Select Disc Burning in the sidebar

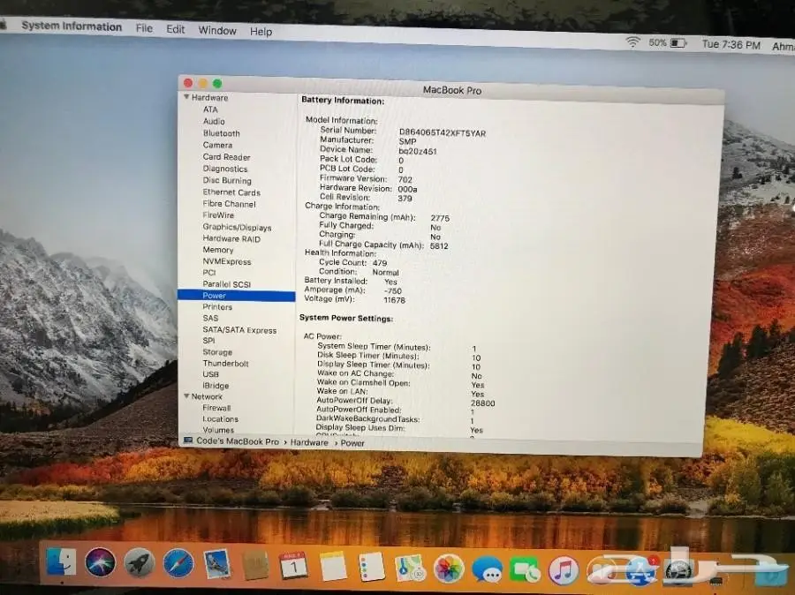point(227,180)
